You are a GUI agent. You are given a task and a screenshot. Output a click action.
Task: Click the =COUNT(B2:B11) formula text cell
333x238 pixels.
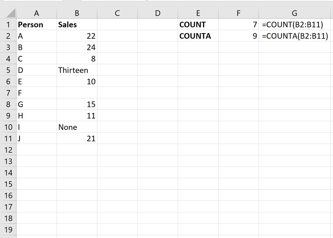pos(294,25)
